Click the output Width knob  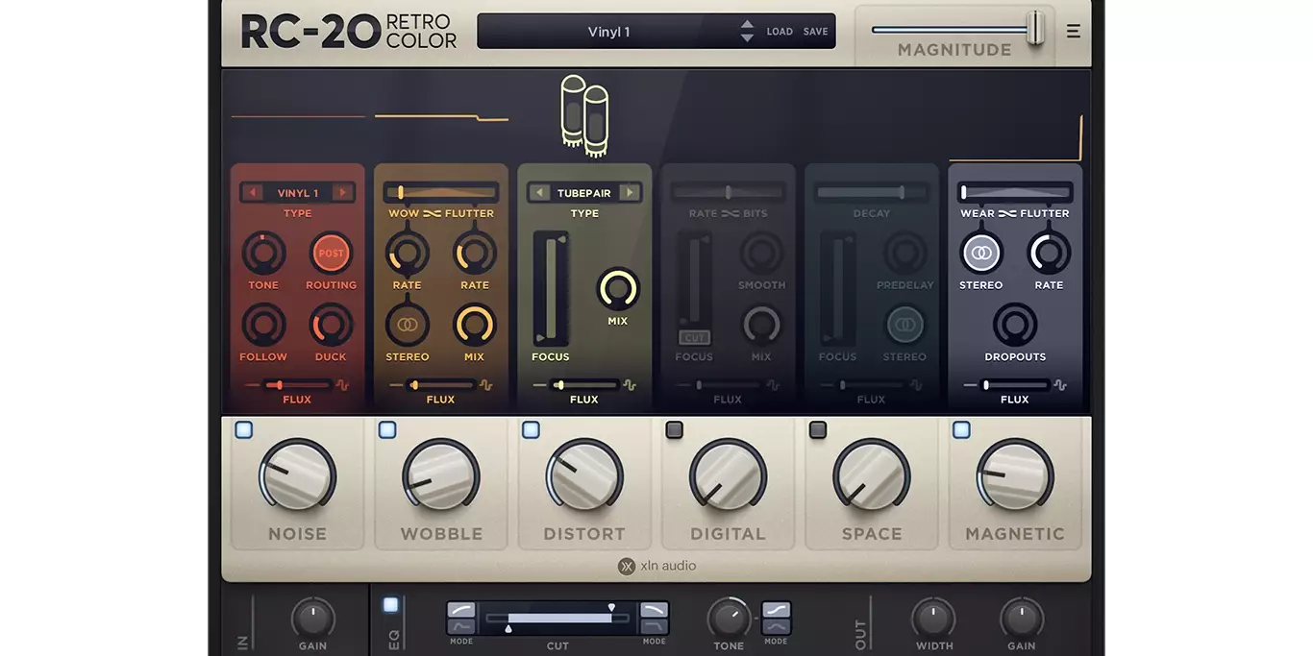click(933, 618)
